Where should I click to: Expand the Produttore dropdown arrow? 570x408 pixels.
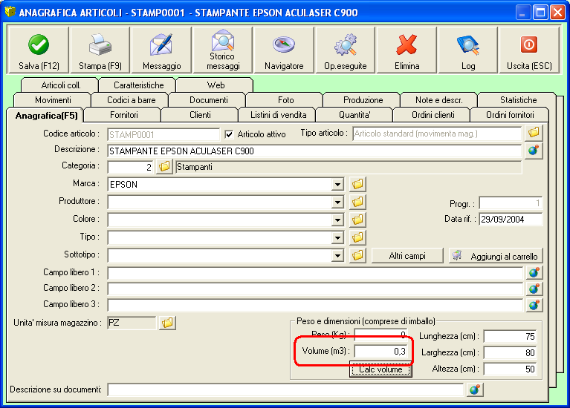337,203
